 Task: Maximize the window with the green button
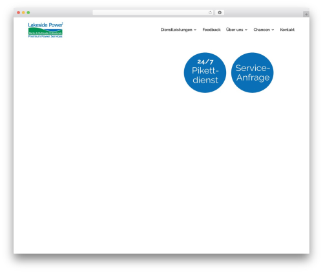pos(28,12)
